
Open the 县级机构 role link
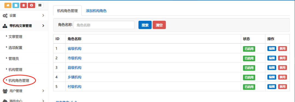coord(75,68)
